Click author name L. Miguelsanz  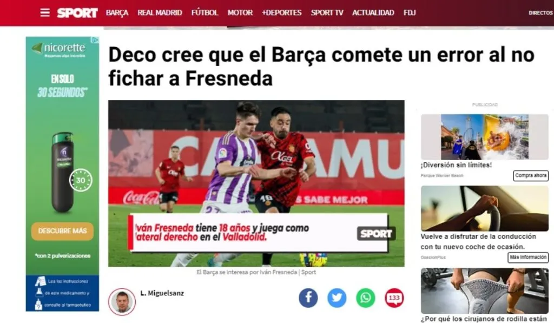click(162, 293)
